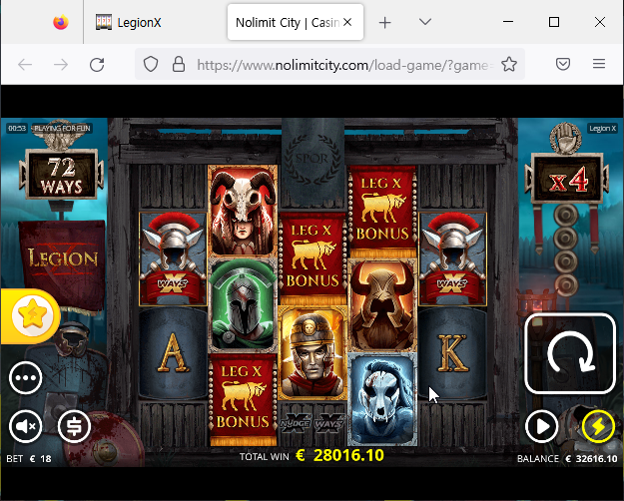Click the 72 WAYS sign
This screenshot has height=501, width=624.
click(x=61, y=175)
